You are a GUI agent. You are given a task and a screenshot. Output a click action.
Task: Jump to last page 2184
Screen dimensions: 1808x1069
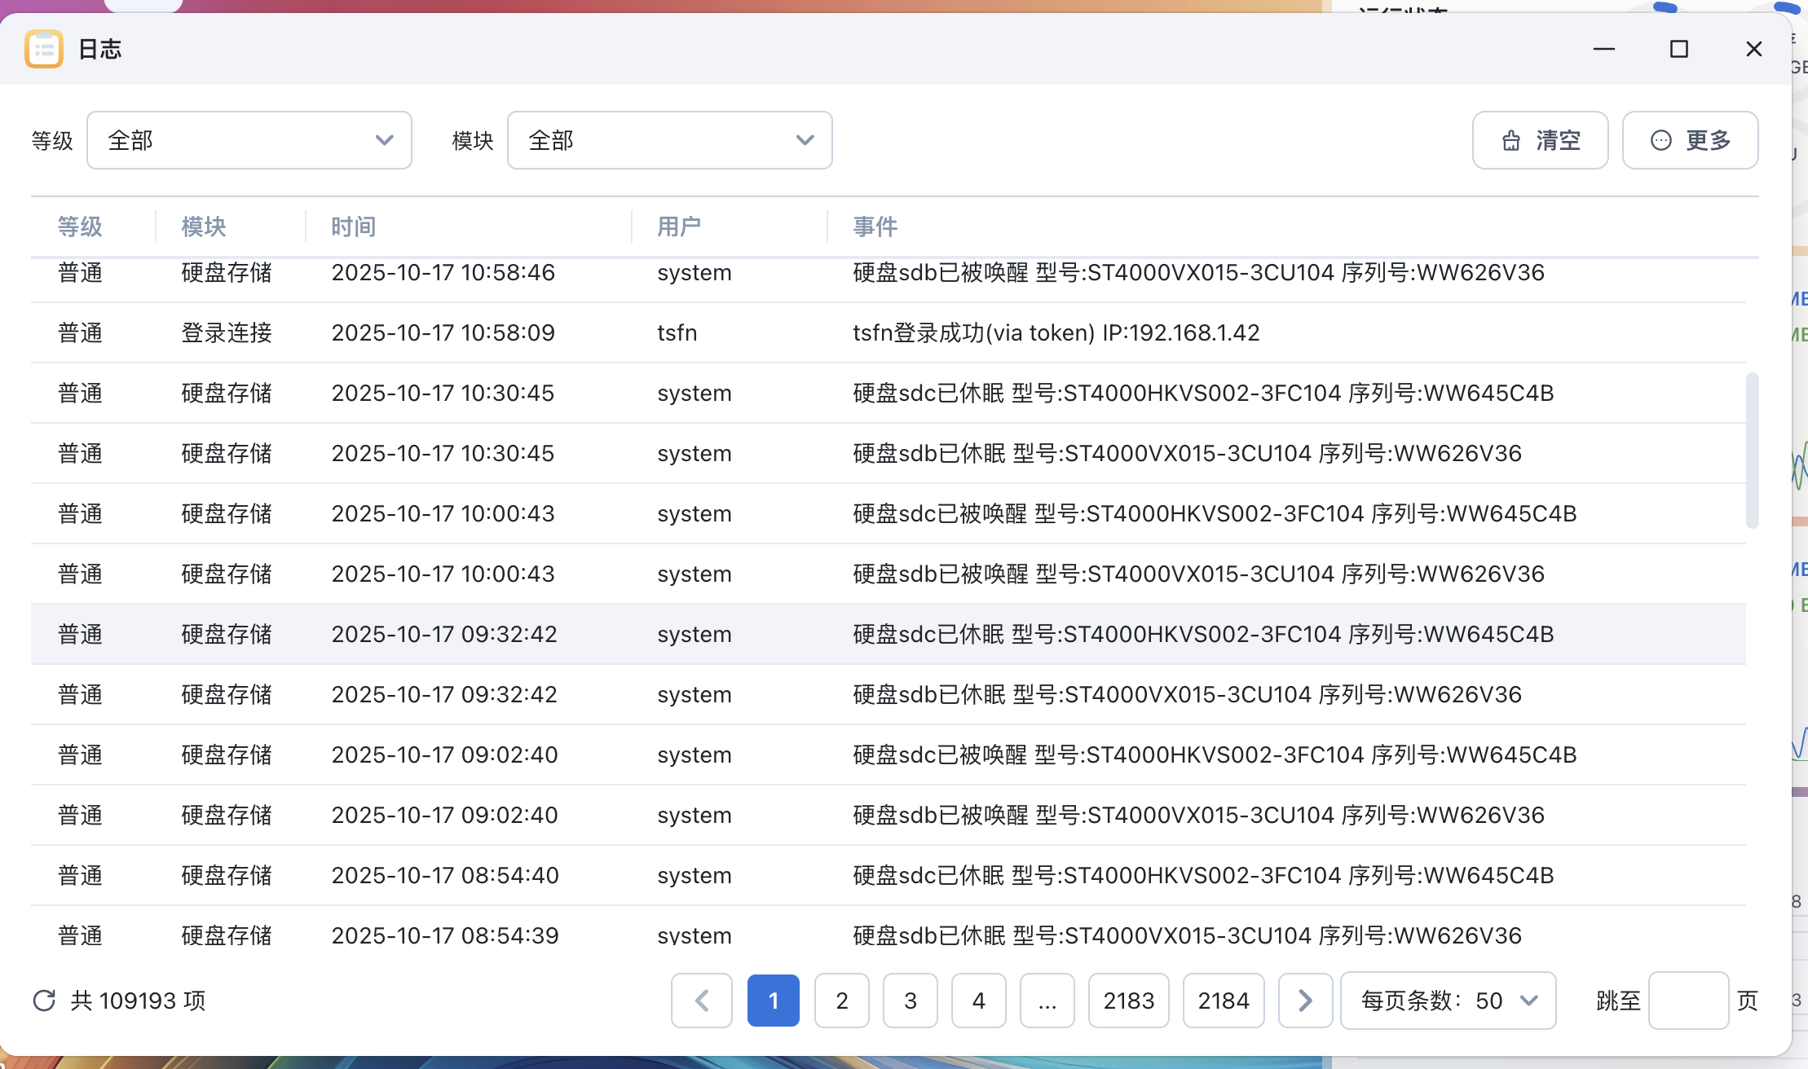pyautogui.click(x=1223, y=1001)
